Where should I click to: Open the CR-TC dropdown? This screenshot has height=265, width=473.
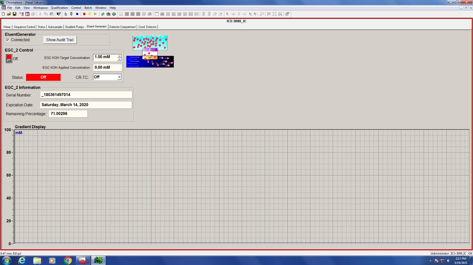(x=119, y=77)
